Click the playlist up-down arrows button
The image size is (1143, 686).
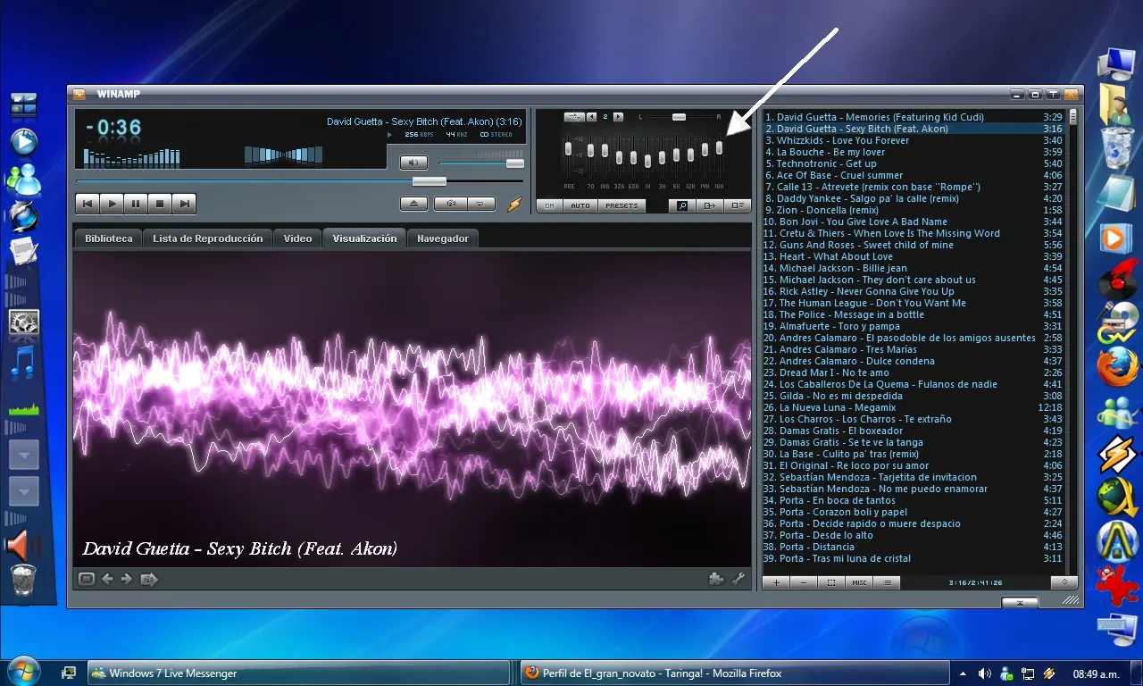point(1064,582)
